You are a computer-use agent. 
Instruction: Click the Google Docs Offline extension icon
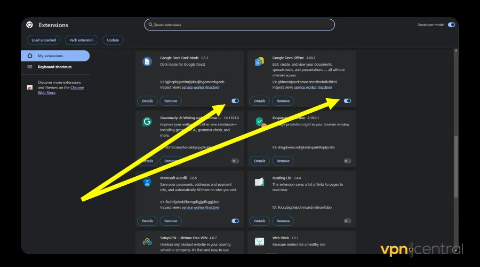260,61
